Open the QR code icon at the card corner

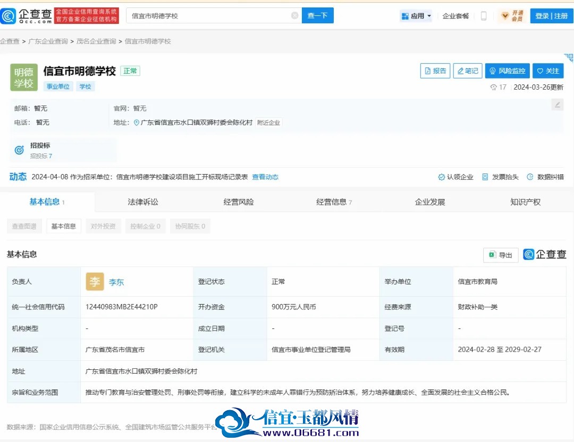pos(569,57)
